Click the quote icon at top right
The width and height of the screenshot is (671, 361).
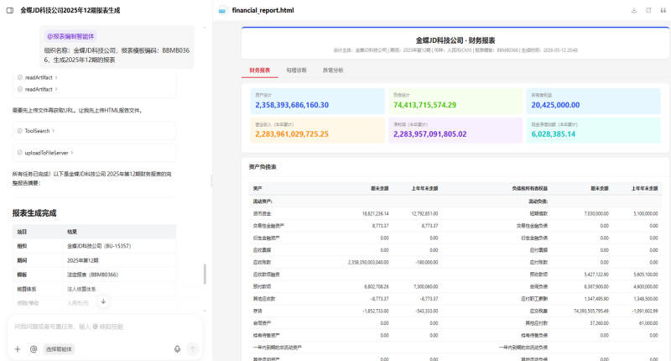pyautogui.click(x=663, y=10)
